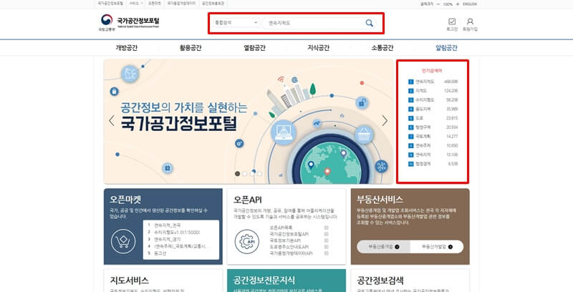Viewport: 573px width, 292px height.
Task: Open the 국토정보기본API link
Action: pos(285,240)
